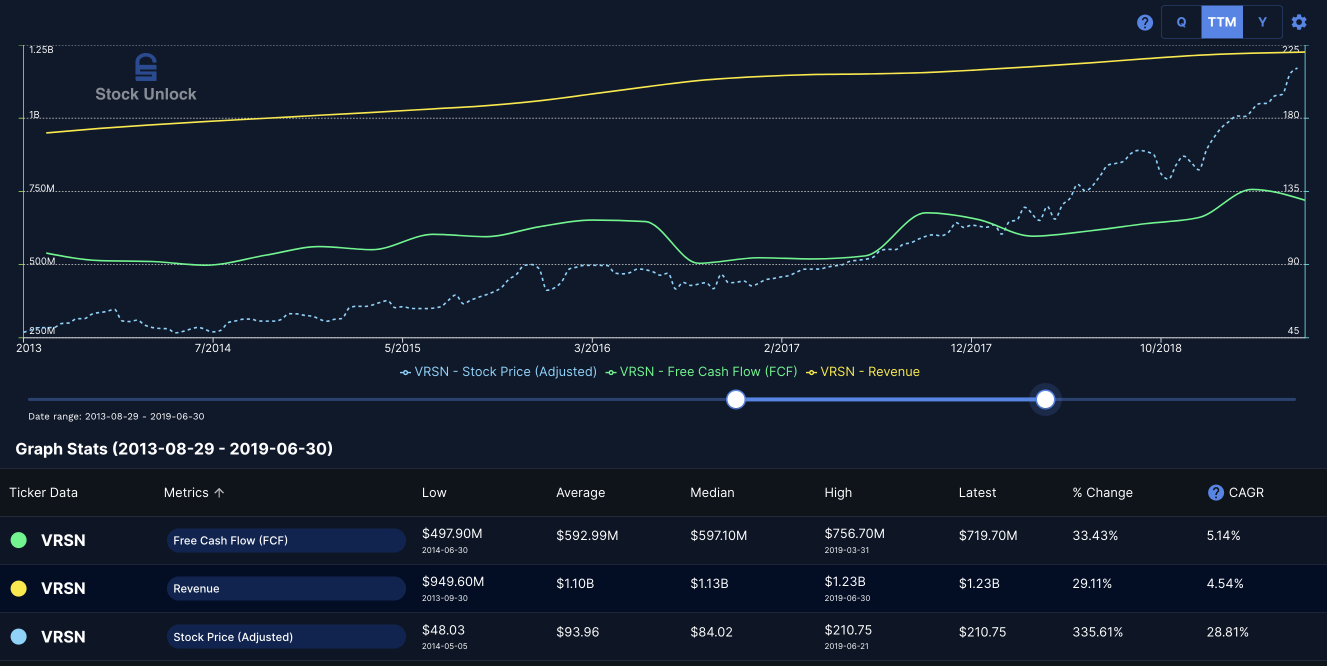Viewport: 1327px width, 666px height.
Task: Click the VRSN ticker in Stock Price row
Action: click(x=63, y=636)
